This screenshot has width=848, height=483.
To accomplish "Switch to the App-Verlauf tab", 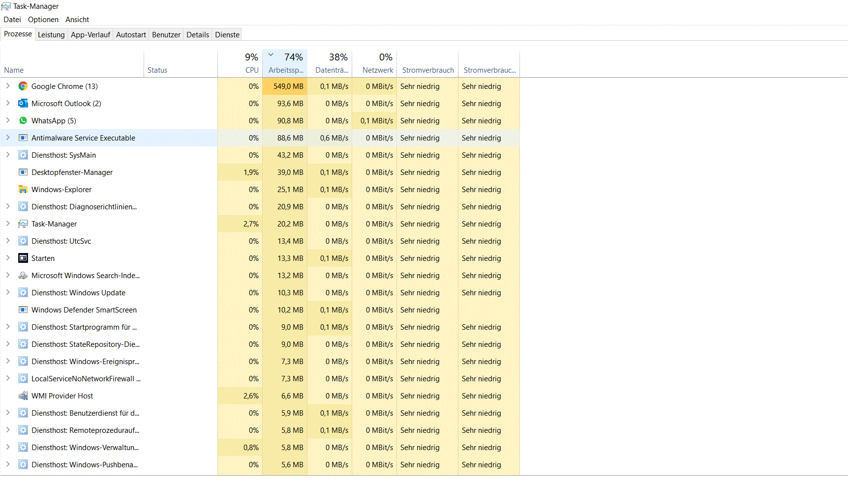I will pyautogui.click(x=91, y=35).
